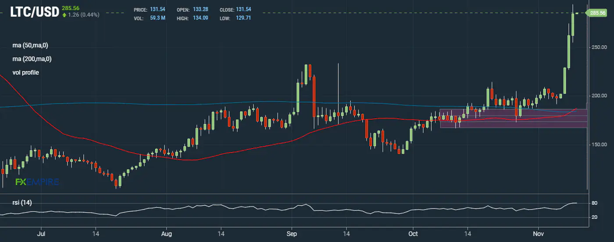This screenshot has height=242, width=614.
Task: Click the Nov date axis label
Action: pyautogui.click(x=538, y=234)
